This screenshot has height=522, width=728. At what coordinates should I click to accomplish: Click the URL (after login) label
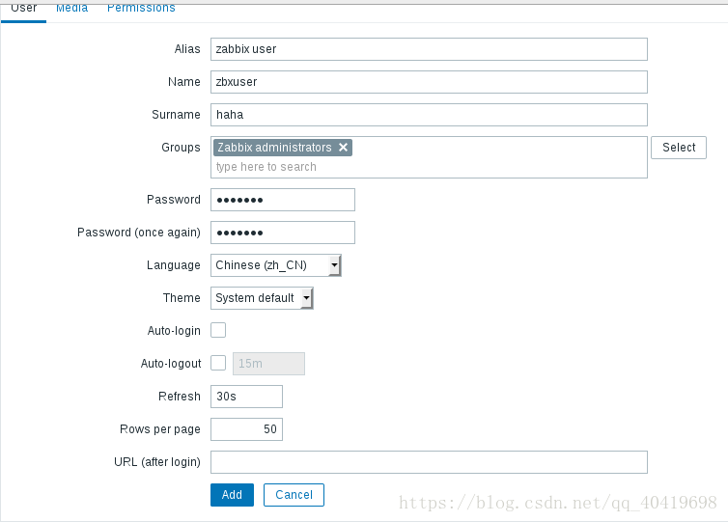[x=157, y=462]
